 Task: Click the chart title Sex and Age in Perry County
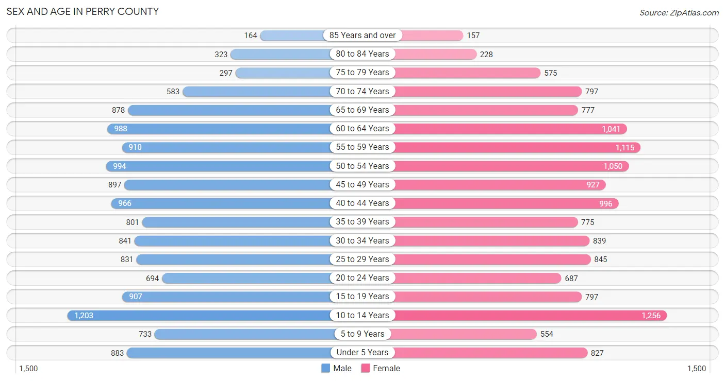coord(83,11)
